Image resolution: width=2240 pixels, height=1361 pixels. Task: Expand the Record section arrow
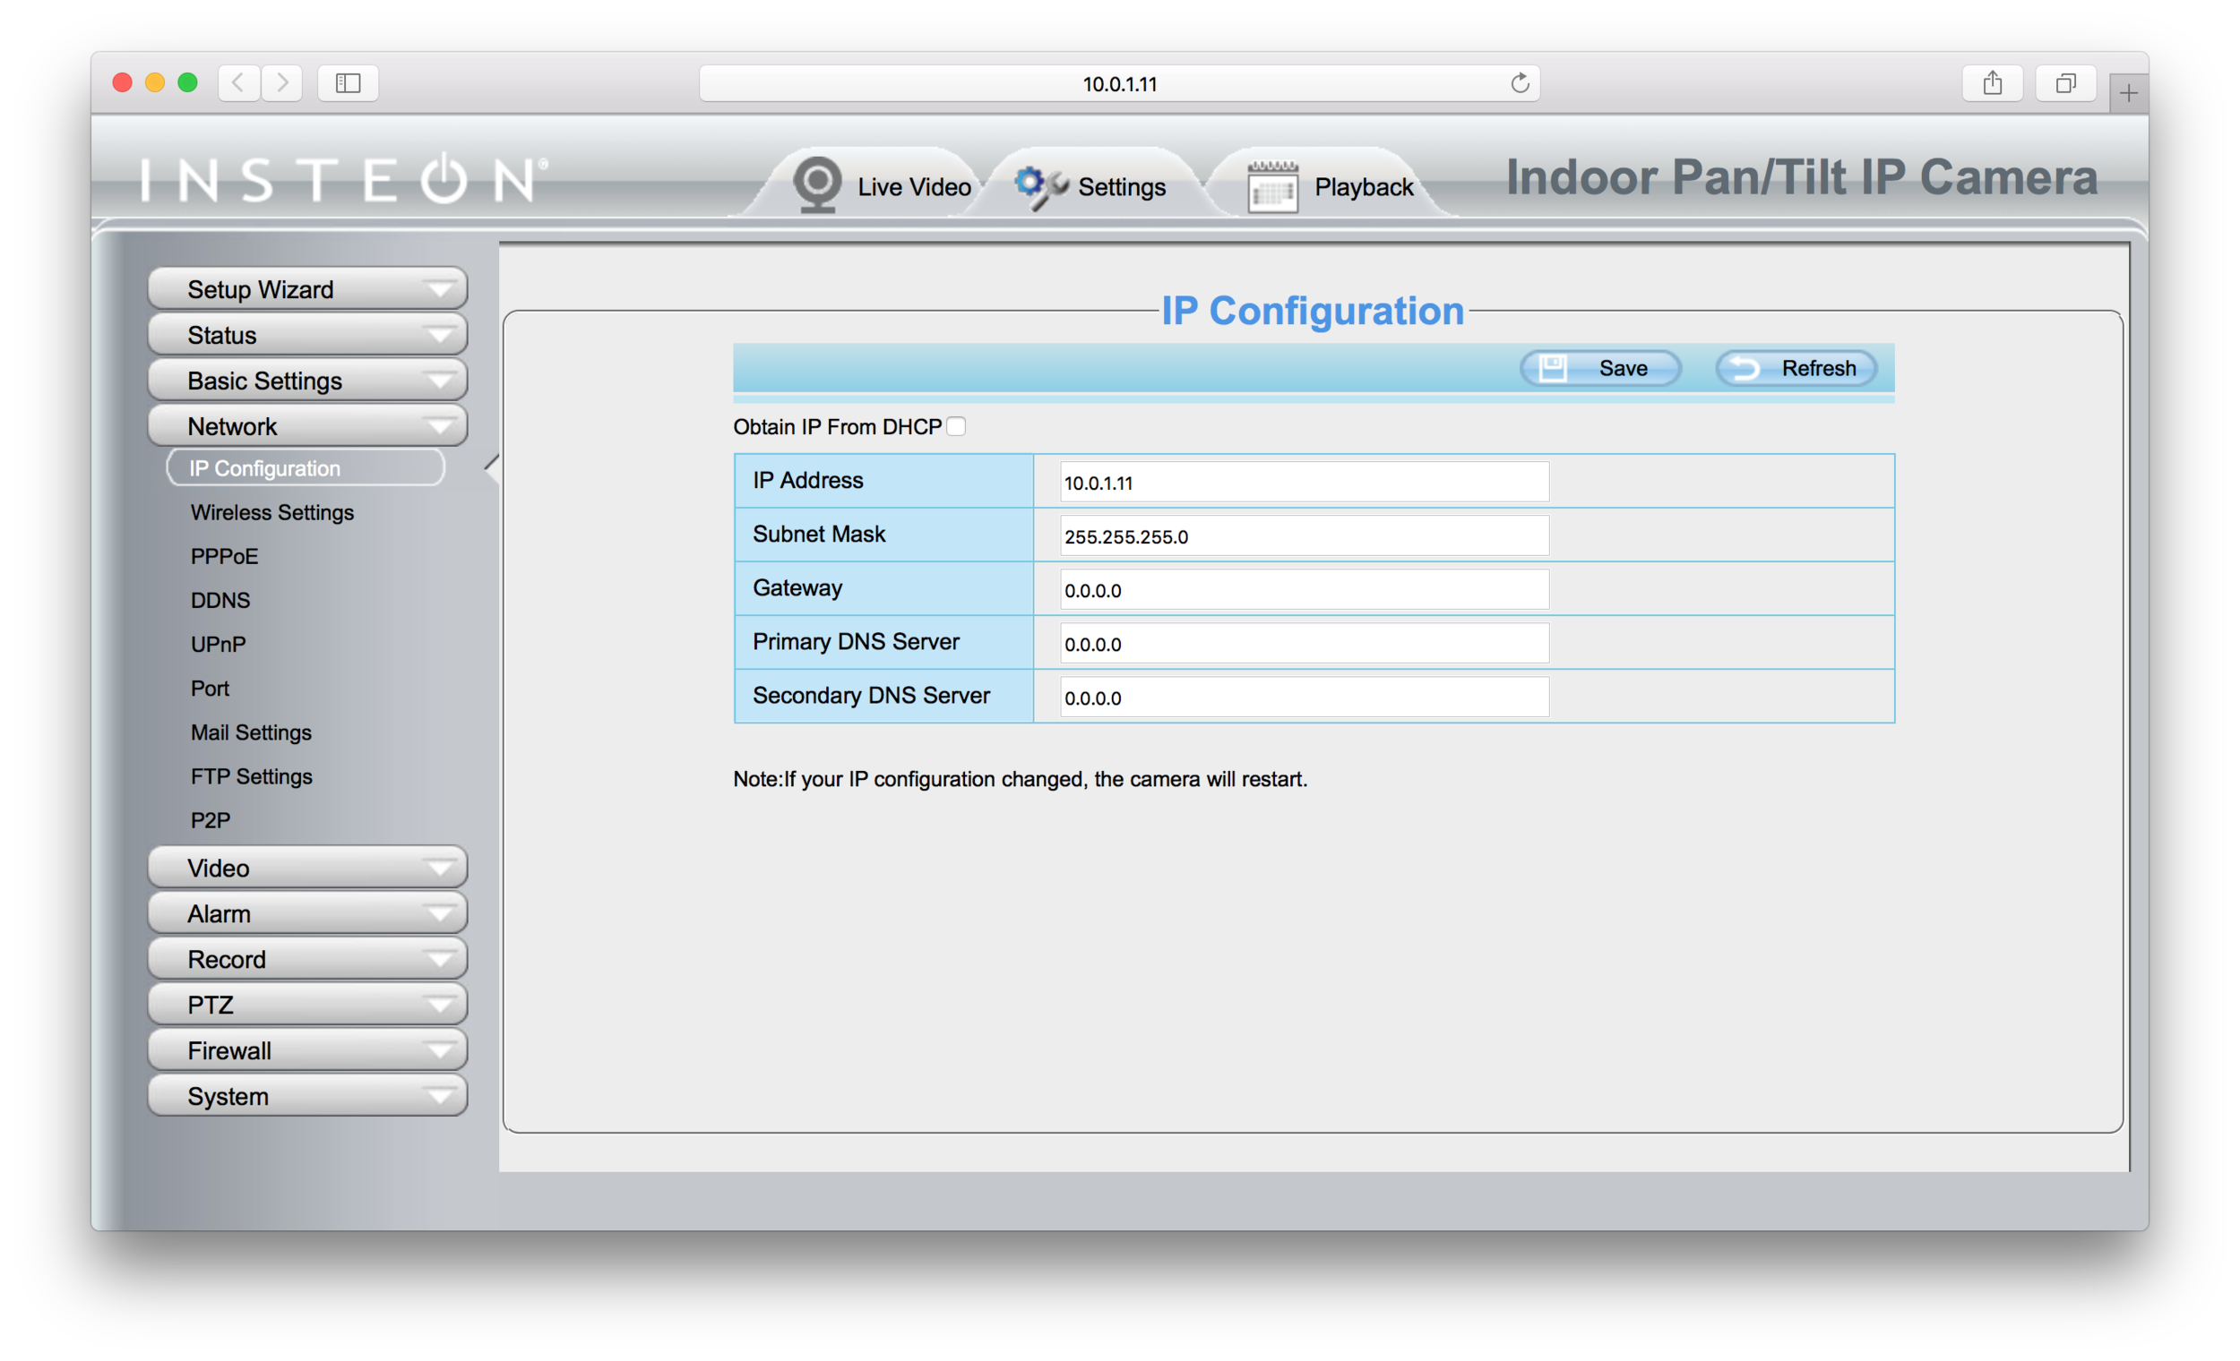coord(439,960)
